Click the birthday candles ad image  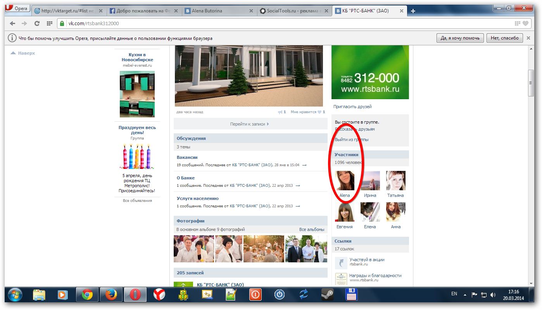click(137, 156)
